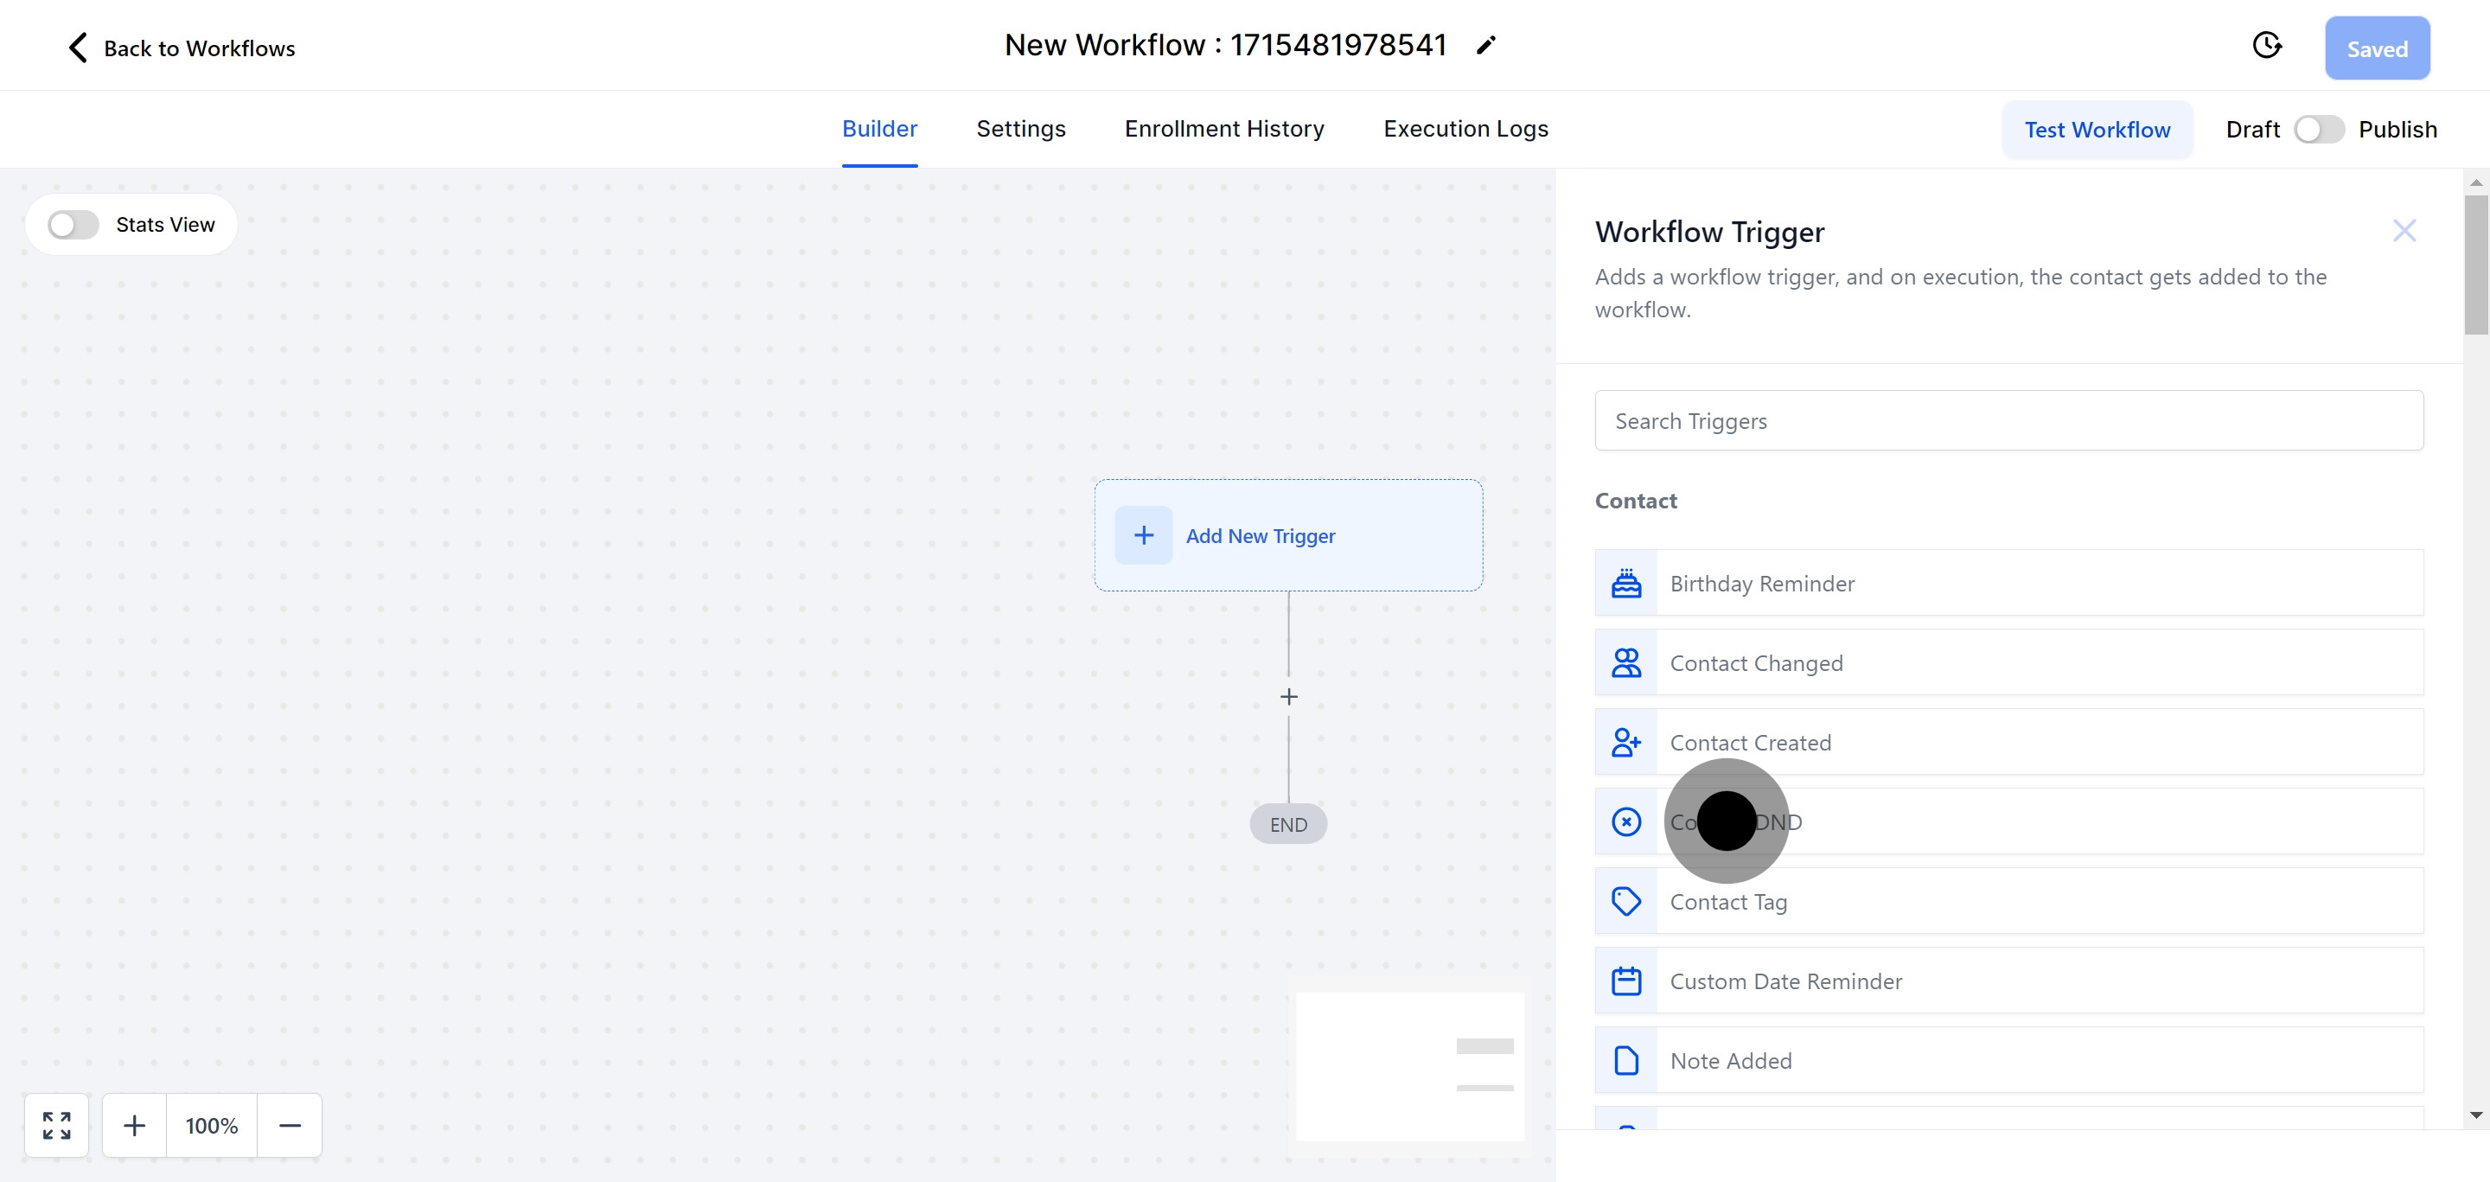
Task: Click Add New Trigger box
Action: tap(1287, 535)
